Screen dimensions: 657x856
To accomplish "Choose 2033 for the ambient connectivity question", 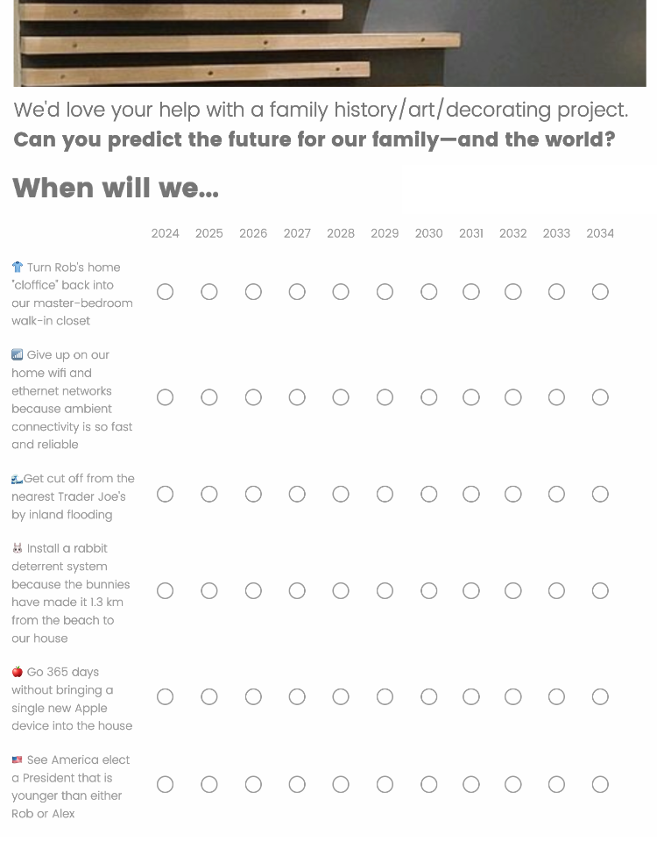I will click(556, 397).
